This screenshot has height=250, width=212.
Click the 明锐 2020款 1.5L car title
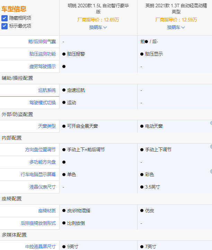click(x=98, y=9)
